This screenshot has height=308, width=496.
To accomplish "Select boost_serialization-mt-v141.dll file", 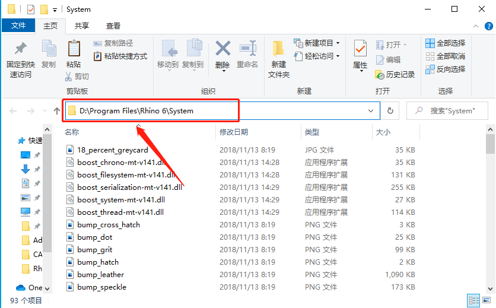I will [125, 188].
